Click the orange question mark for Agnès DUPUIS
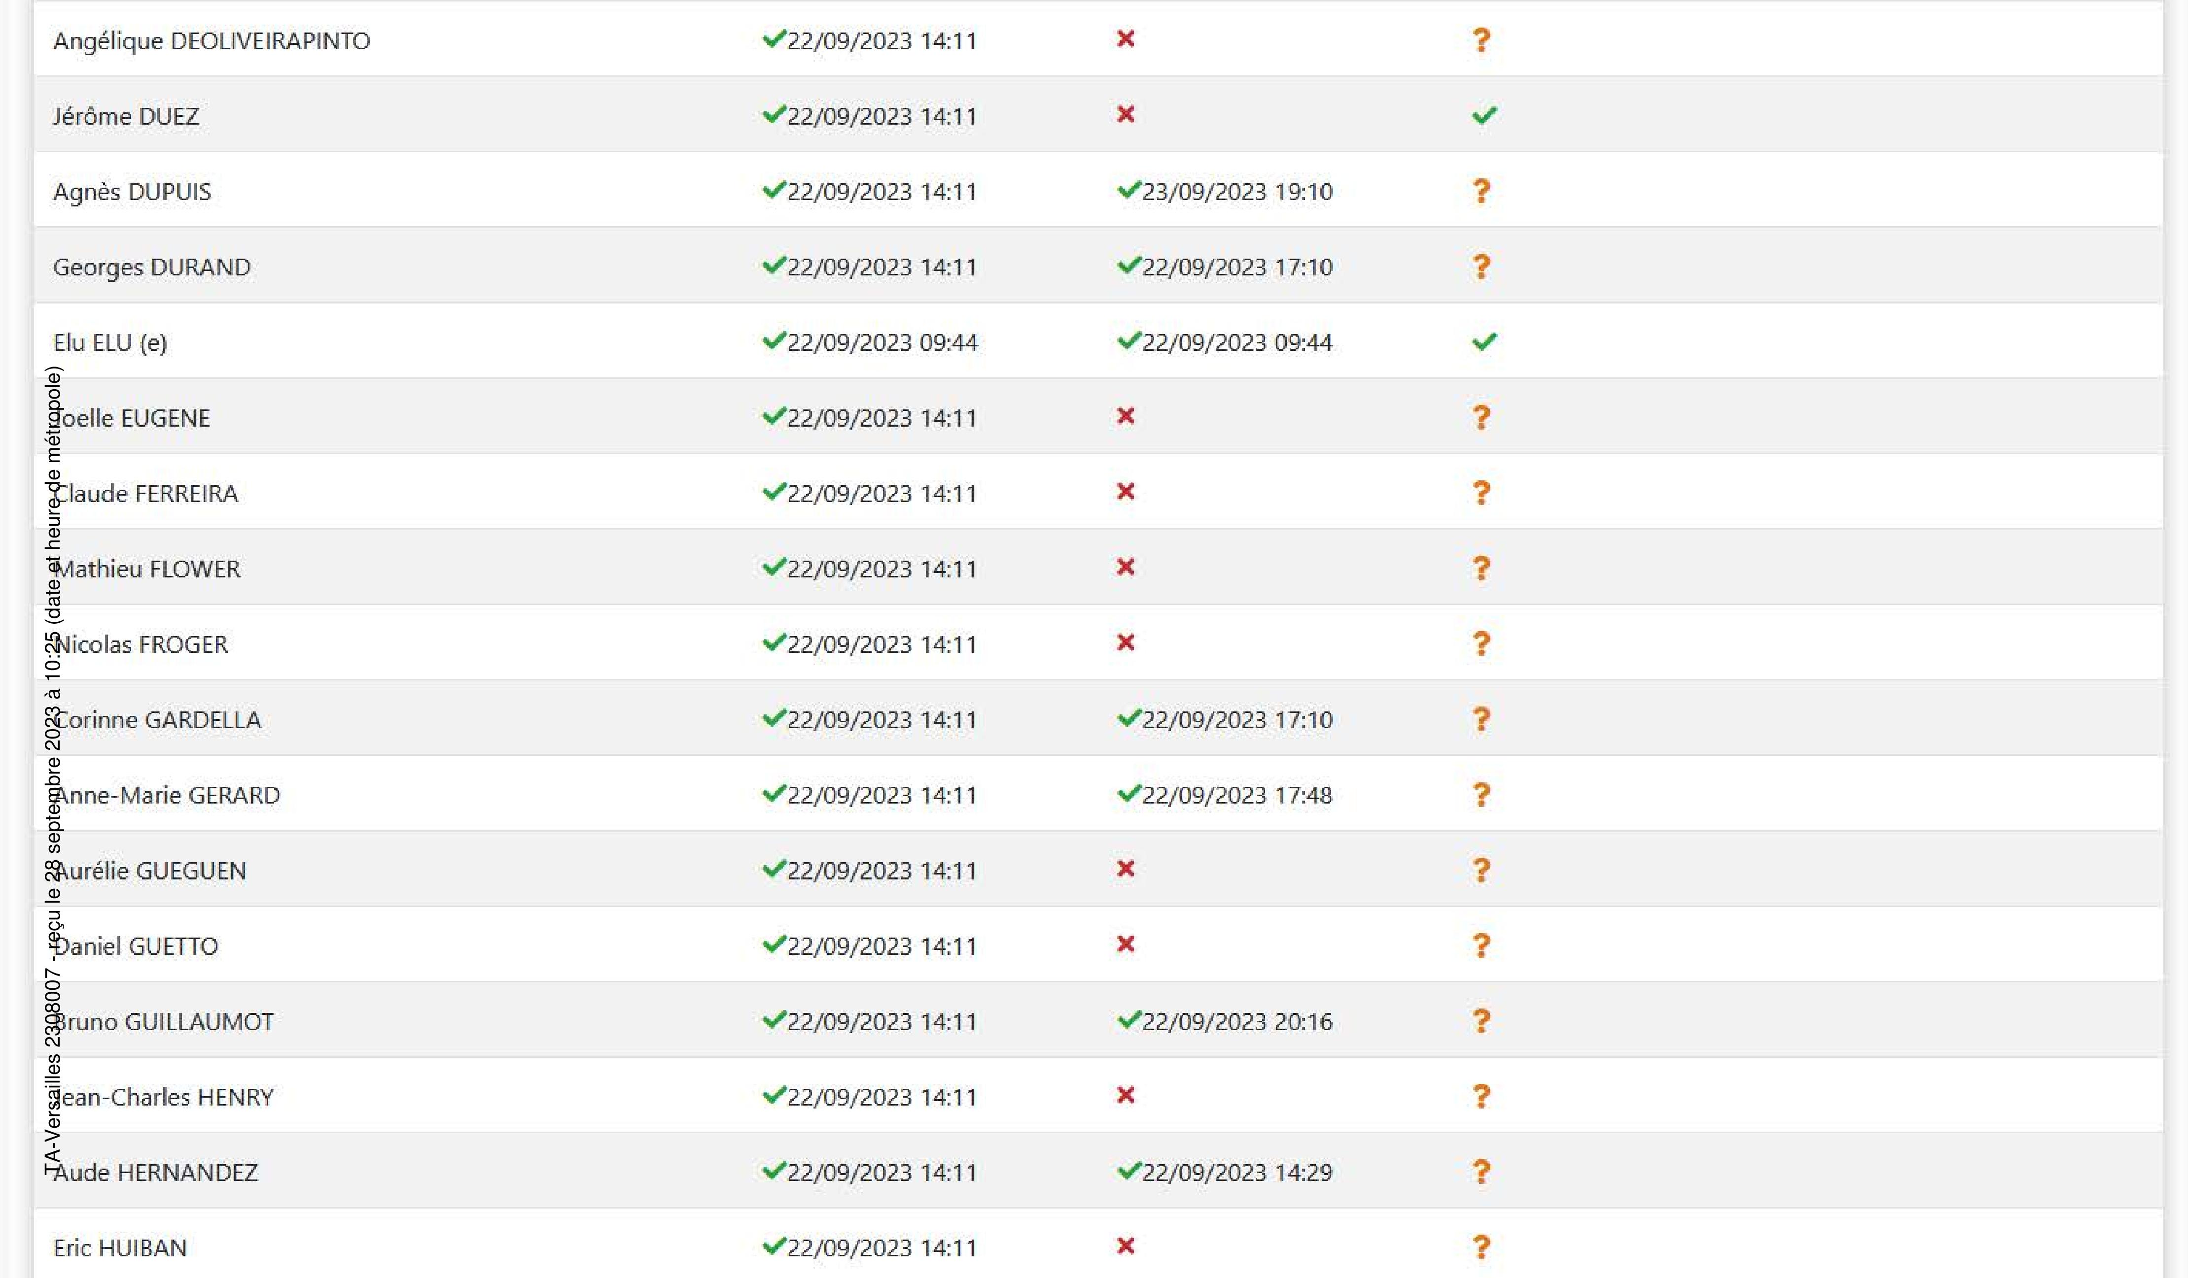This screenshot has width=2188, height=1278. click(1481, 191)
